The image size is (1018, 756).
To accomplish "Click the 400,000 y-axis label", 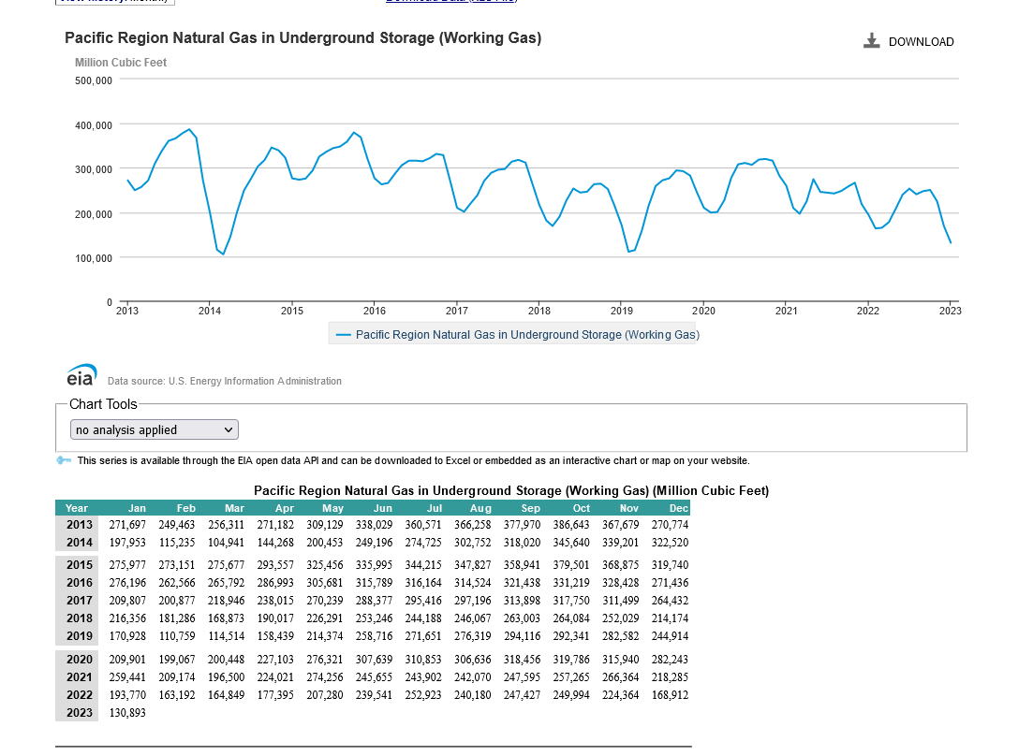I will (x=94, y=125).
